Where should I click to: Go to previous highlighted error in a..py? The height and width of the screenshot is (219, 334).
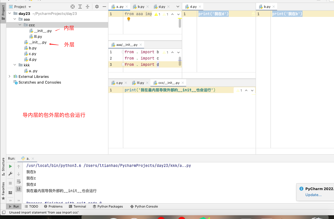172,14
